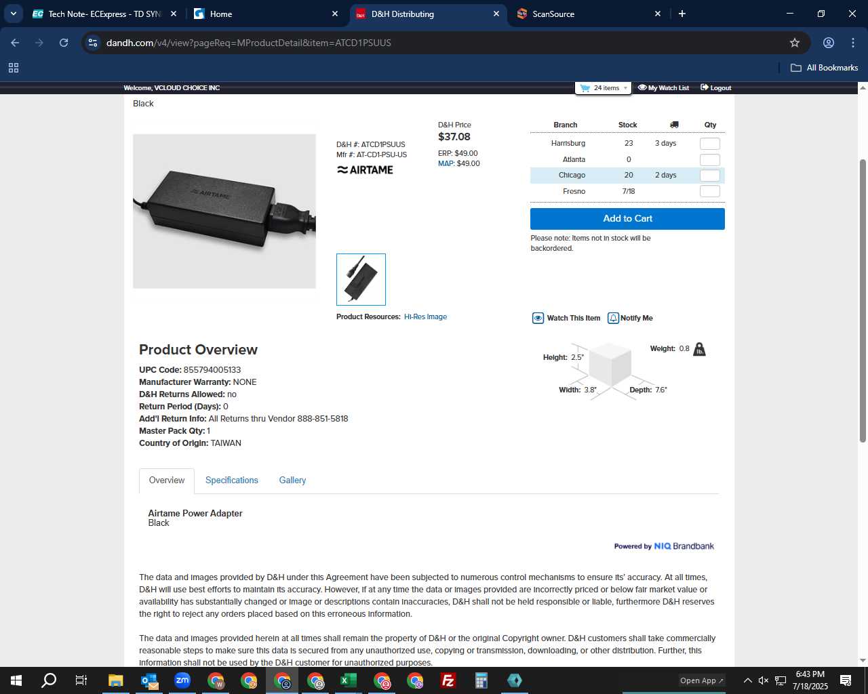This screenshot has height=694, width=868.
Task: Select the Specifications tab
Action: point(232,481)
